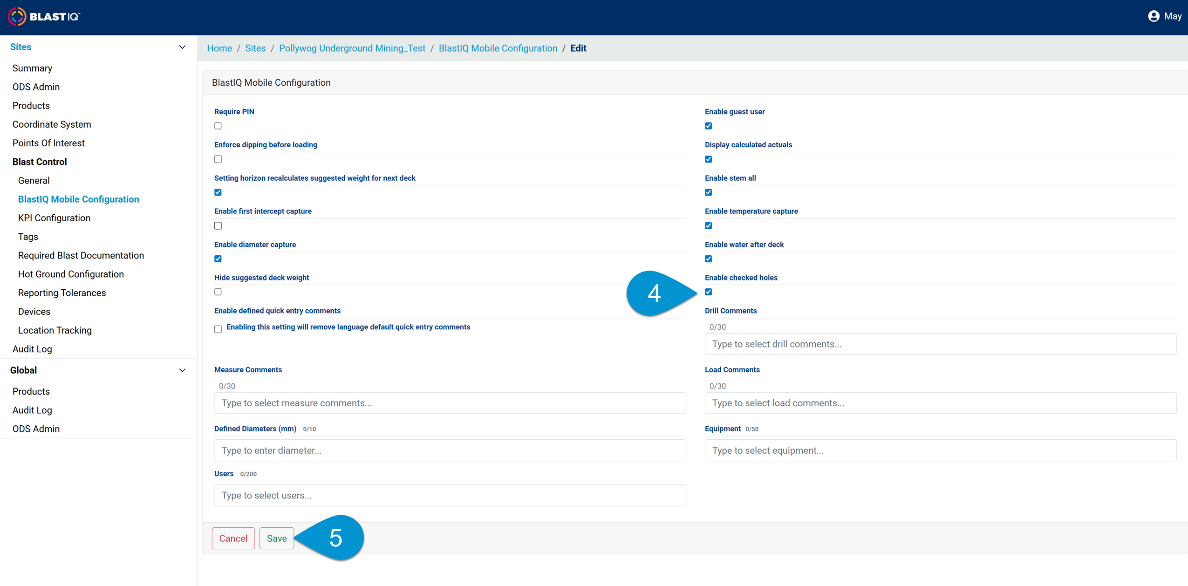Open ODS Admin under Sites

coord(36,87)
